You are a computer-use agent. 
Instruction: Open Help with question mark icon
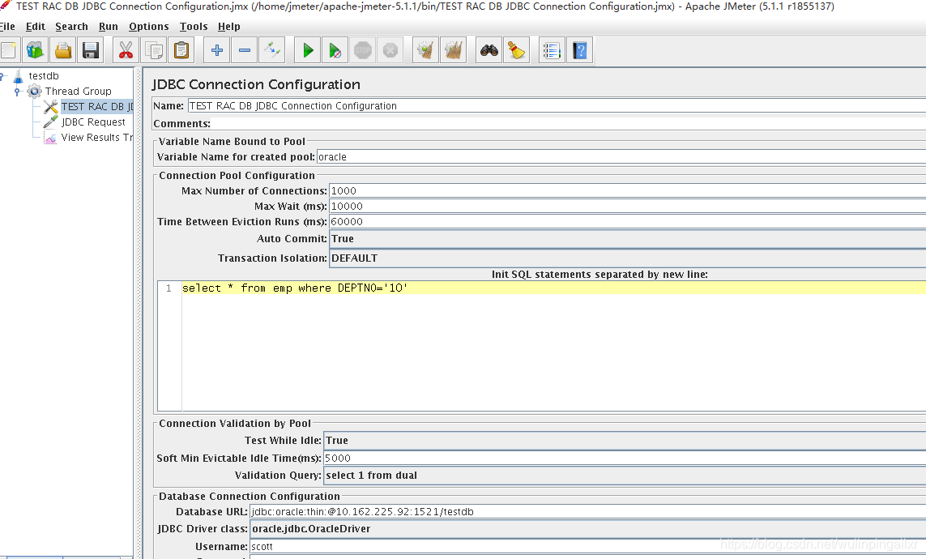click(x=580, y=50)
